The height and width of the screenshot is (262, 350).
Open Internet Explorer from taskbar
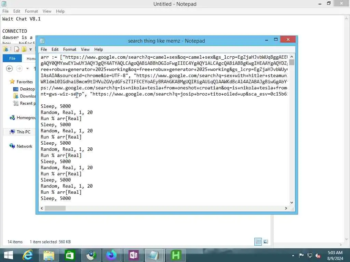(x=28, y=255)
